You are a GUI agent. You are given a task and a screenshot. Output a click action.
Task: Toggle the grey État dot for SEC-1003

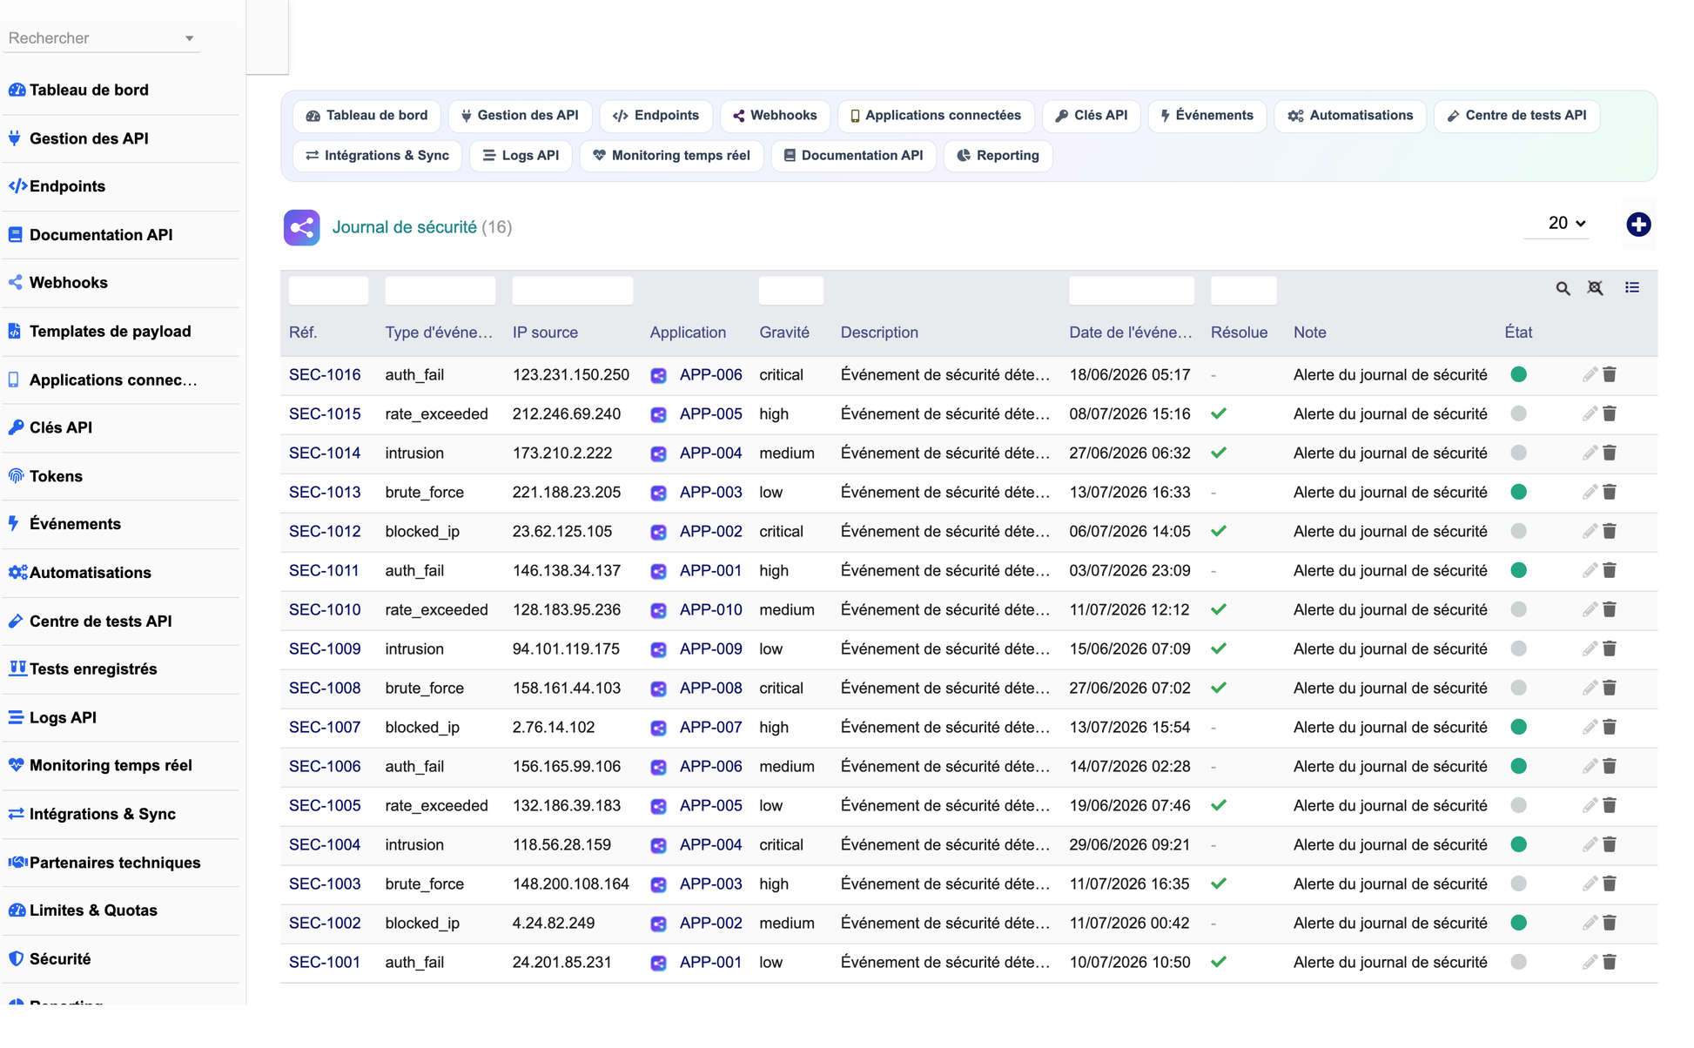click(1519, 883)
